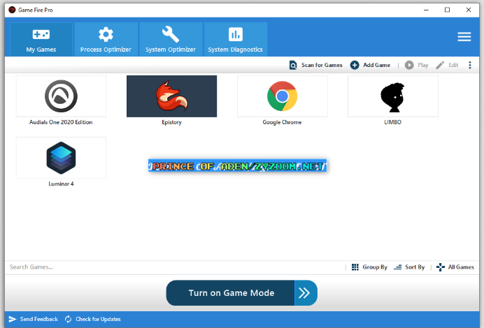484x328 pixels.
Task: Click the Add Game label
Action: pyautogui.click(x=376, y=65)
